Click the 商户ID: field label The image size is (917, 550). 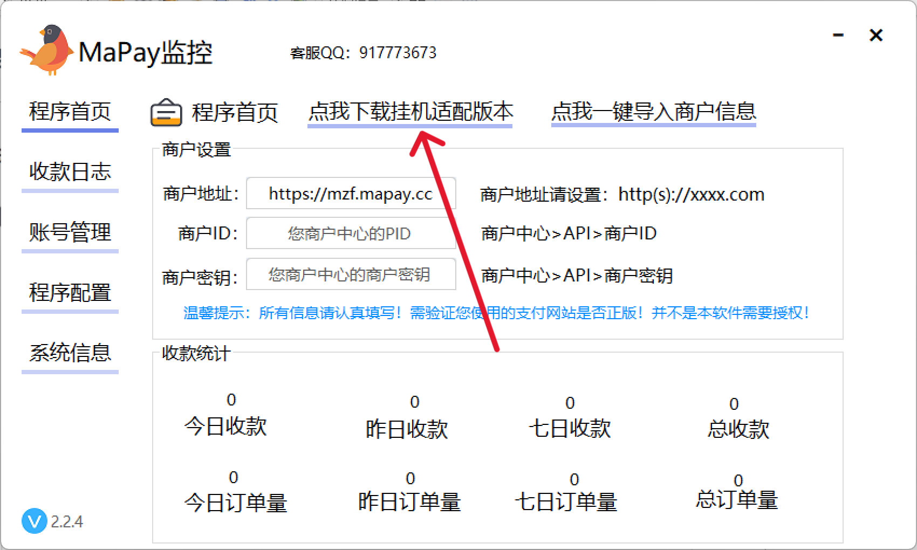[208, 233]
